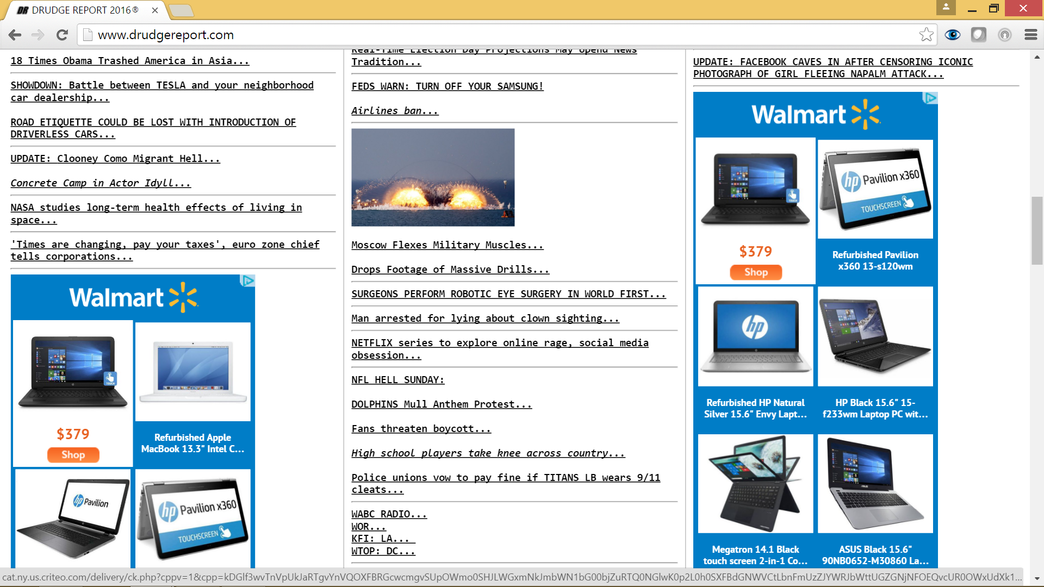The height and width of the screenshot is (587, 1044).
Task: Open 'KFI: LA...' link
Action: 383,539
